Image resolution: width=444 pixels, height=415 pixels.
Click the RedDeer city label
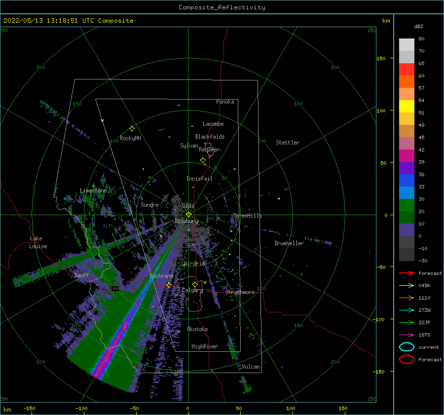pyautogui.click(x=209, y=150)
